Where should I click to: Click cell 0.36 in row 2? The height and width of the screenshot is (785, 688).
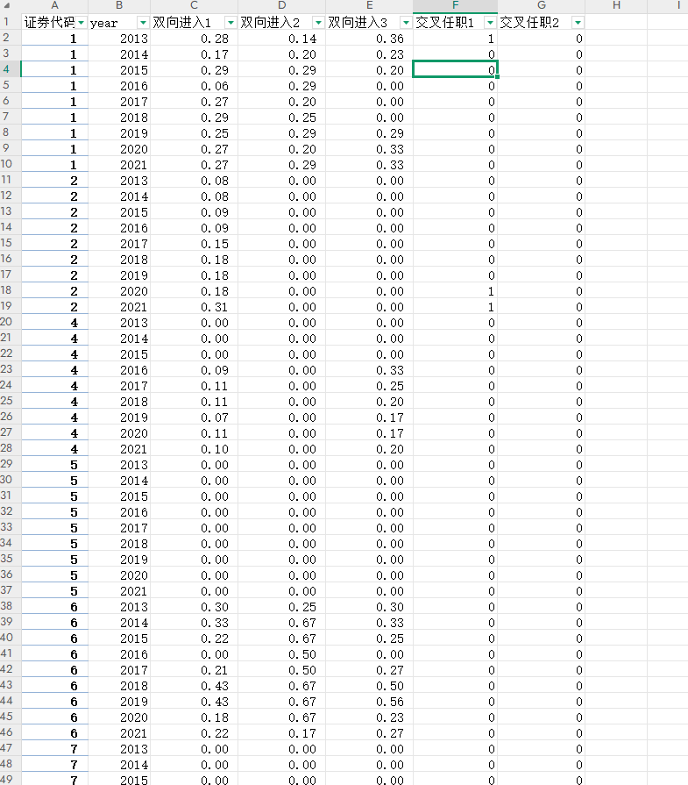[x=369, y=39]
